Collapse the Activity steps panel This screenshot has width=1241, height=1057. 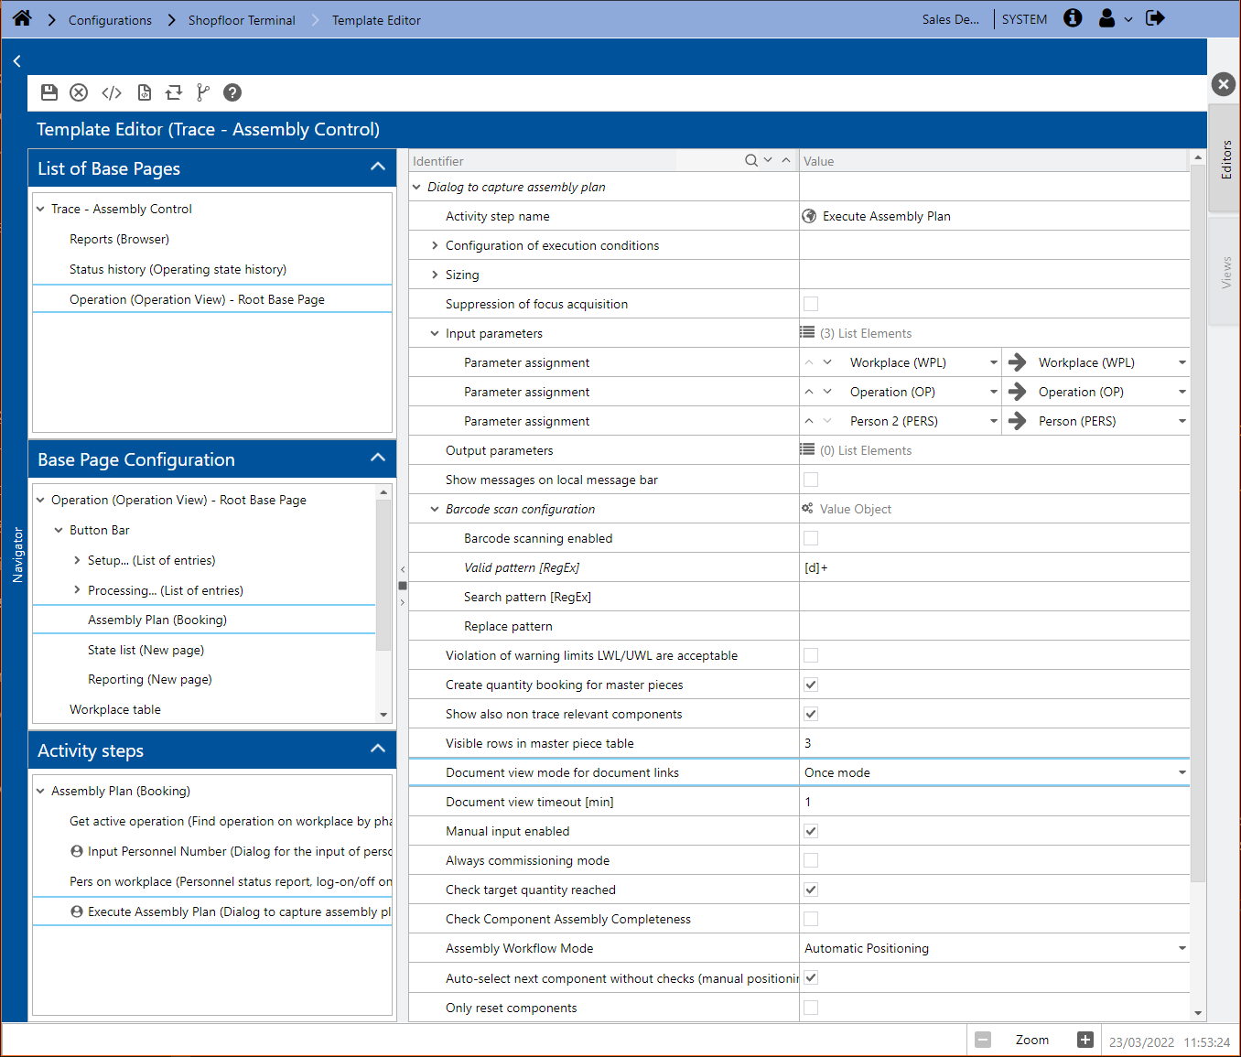click(x=377, y=750)
